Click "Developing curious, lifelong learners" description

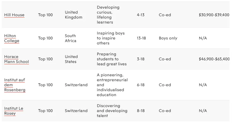pyautogui.click(x=108, y=15)
